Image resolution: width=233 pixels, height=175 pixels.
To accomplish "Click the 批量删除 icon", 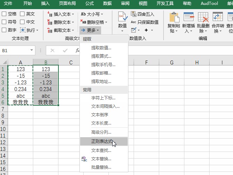I will click(x=203, y=17).
